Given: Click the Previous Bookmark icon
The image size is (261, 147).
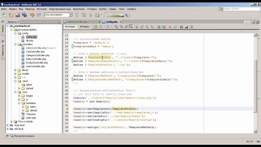Looking at the screenshot, I should tap(142, 27).
